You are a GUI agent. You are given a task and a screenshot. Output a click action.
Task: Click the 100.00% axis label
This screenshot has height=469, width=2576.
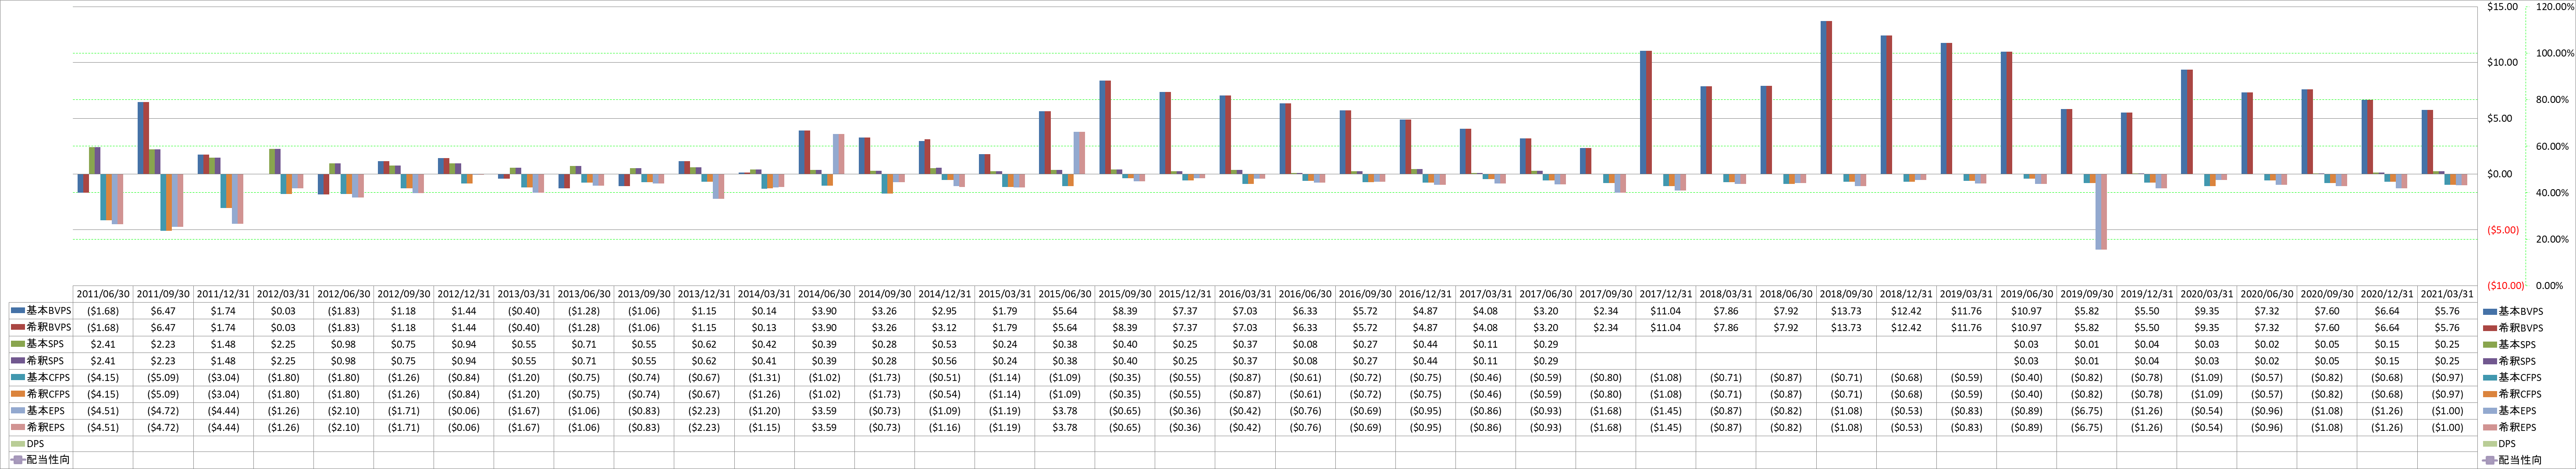point(2555,53)
